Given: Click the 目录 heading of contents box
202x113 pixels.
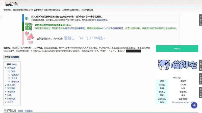Looking at the screenshot, I should 9,65.
